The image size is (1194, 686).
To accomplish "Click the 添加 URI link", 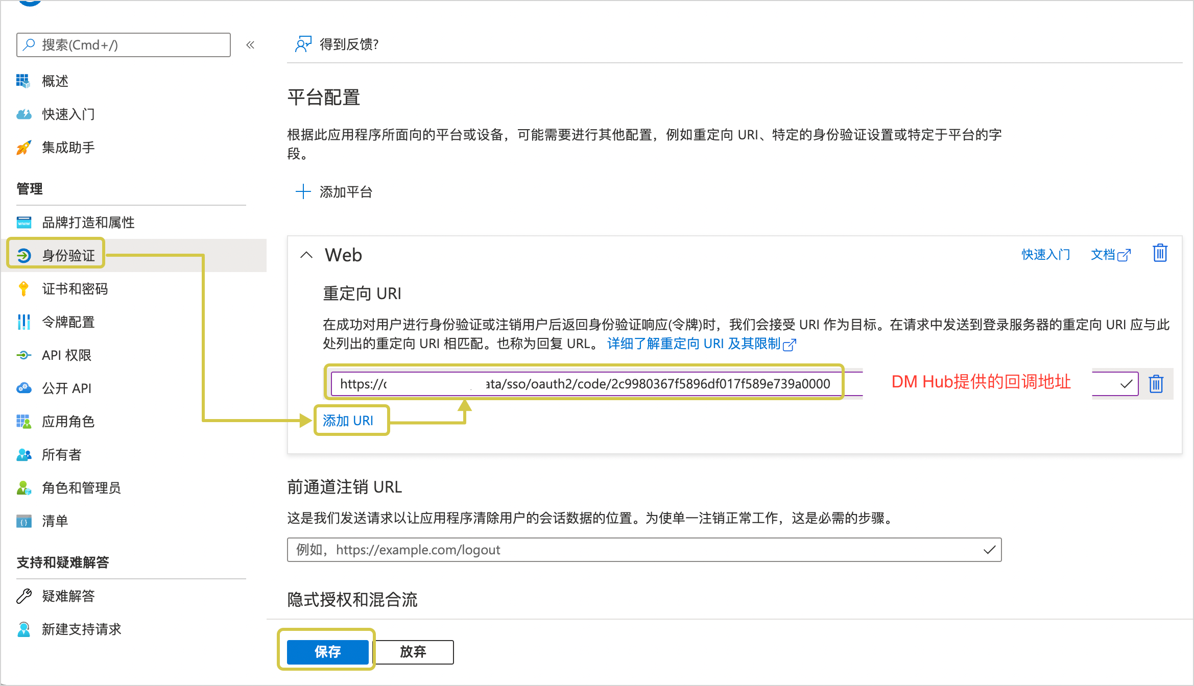I will [348, 421].
